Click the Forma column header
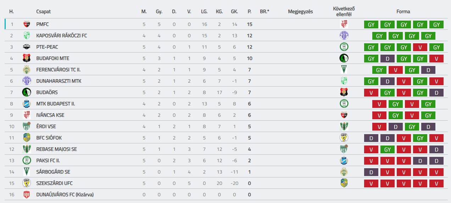Image resolution: width=451 pixels, height=203 pixels. coord(403,12)
